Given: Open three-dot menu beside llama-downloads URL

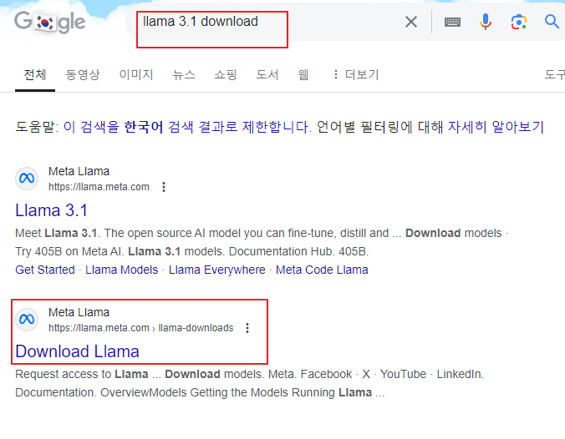Looking at the screenshot, I should (247, 328).
